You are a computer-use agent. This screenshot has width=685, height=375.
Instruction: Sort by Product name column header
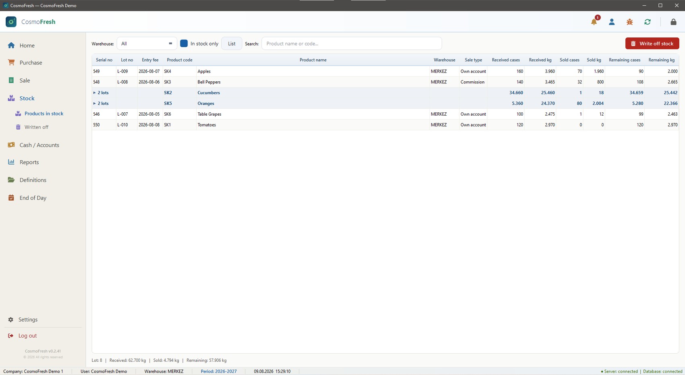(313, 60)
